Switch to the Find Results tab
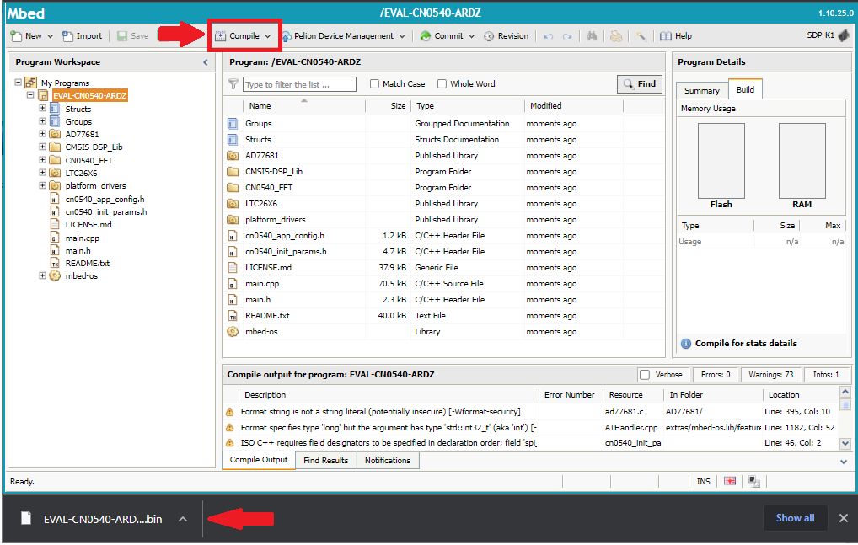 click(x=325, y=460)
